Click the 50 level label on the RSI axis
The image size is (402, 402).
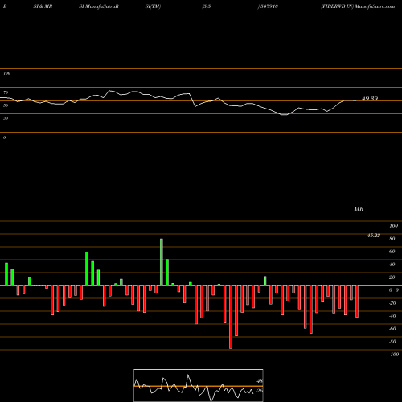pos(6,105)
